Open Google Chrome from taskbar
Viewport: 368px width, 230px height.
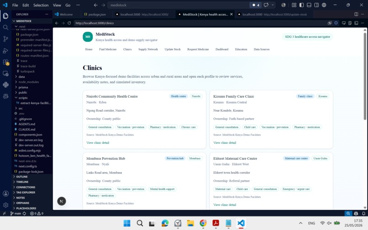[203, 223]
